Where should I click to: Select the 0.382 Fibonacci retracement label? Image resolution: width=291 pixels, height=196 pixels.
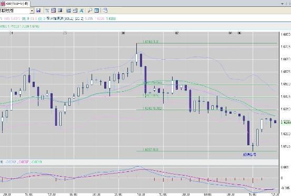[x=153, y=108]
